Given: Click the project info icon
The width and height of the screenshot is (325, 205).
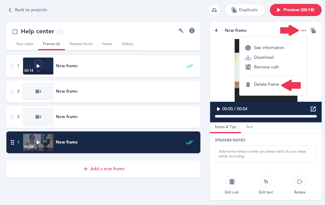Looking at the screenshot, I should coord(192,31).
